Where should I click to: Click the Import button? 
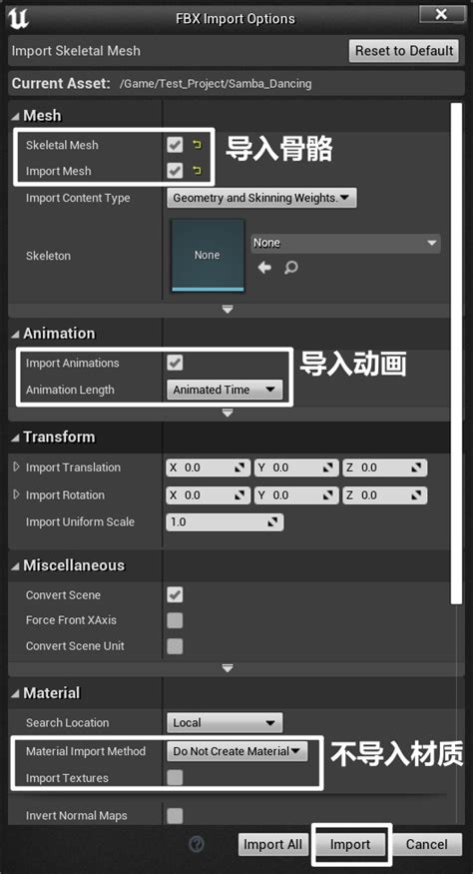point(350,844)
